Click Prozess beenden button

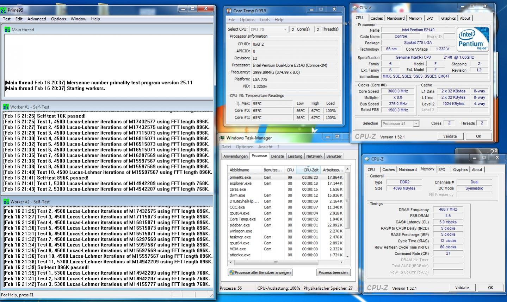333,272
